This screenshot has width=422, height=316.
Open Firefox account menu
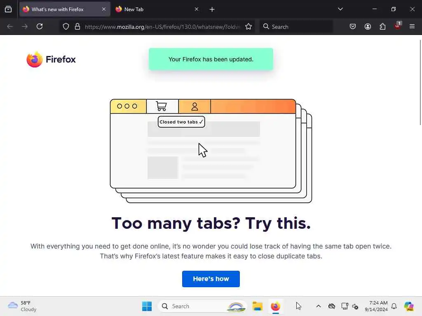click(368, 26)
